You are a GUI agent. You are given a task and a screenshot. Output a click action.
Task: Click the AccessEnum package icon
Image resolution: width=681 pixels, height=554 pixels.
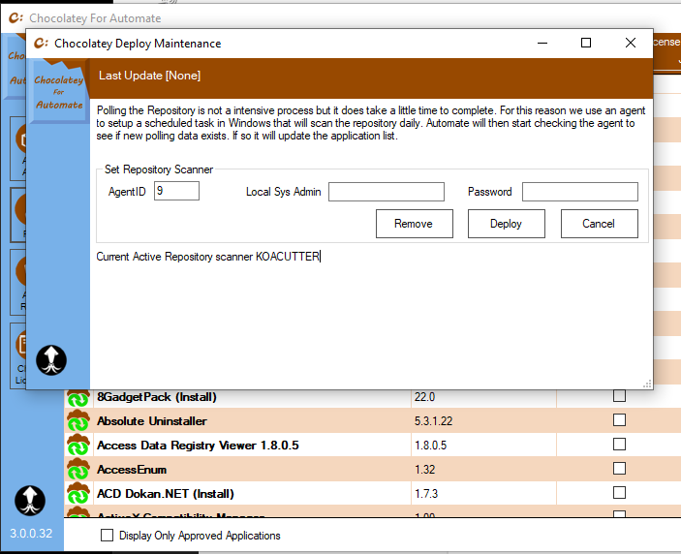pyautogui.click(x=77, y=470)
